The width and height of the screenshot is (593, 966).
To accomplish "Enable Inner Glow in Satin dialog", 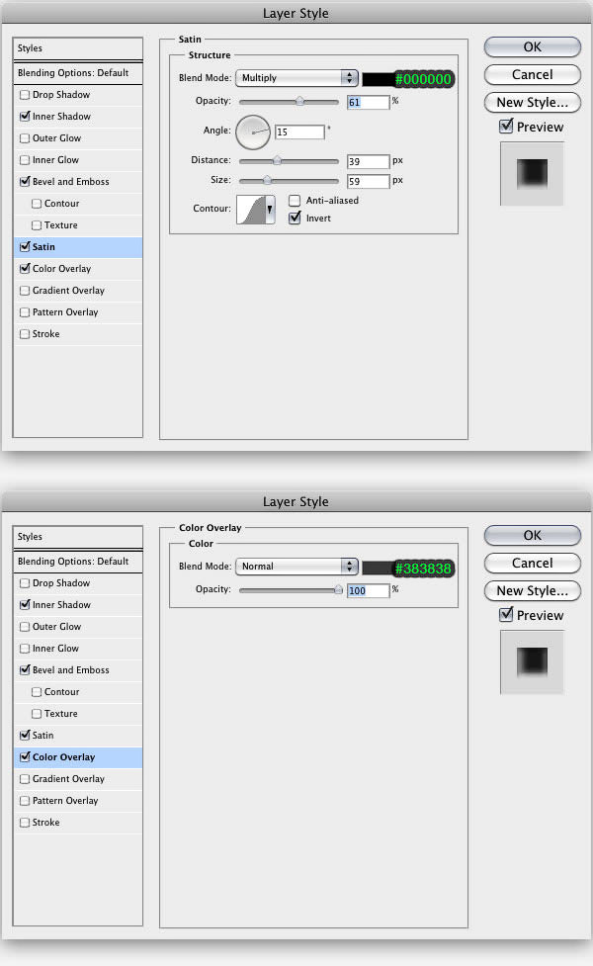I will (25, 160).
